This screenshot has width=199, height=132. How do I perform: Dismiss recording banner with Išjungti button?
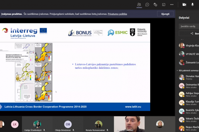coord(165,14)
